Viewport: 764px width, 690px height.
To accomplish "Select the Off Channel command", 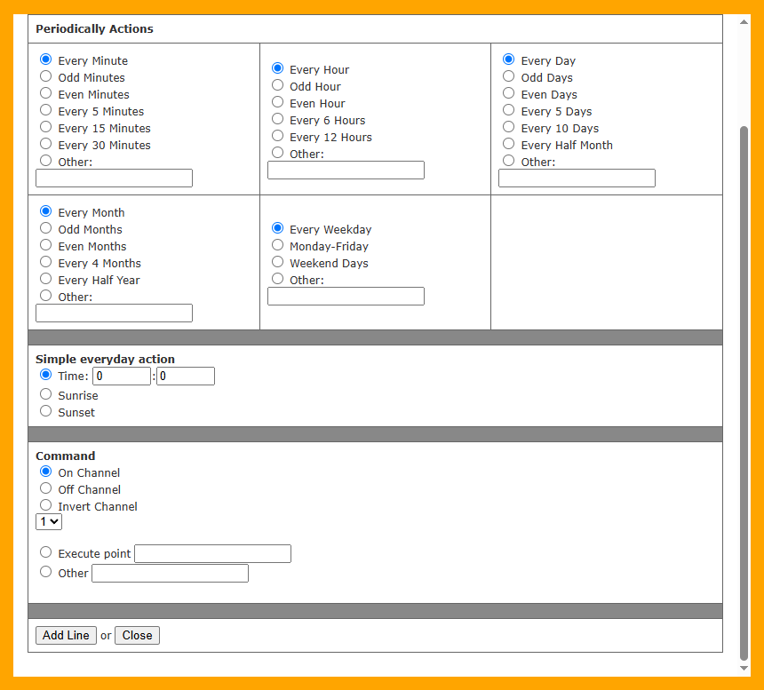I will tap(46, 489).
